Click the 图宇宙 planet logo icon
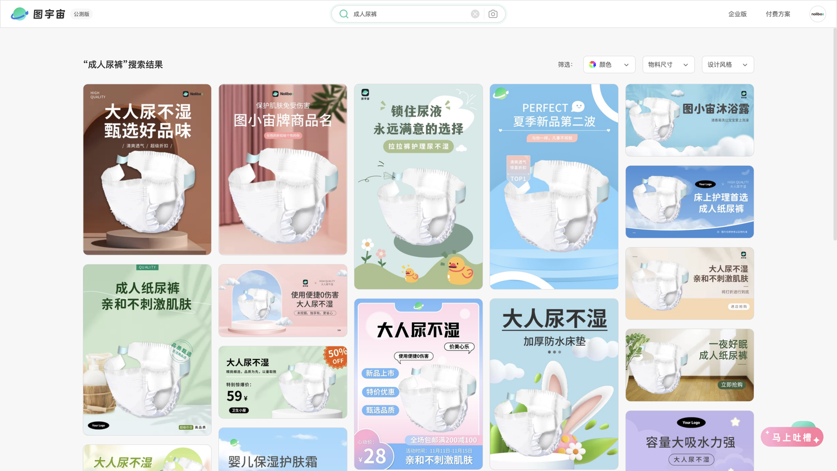Screen dimensions: 837x471 point(20,14)
